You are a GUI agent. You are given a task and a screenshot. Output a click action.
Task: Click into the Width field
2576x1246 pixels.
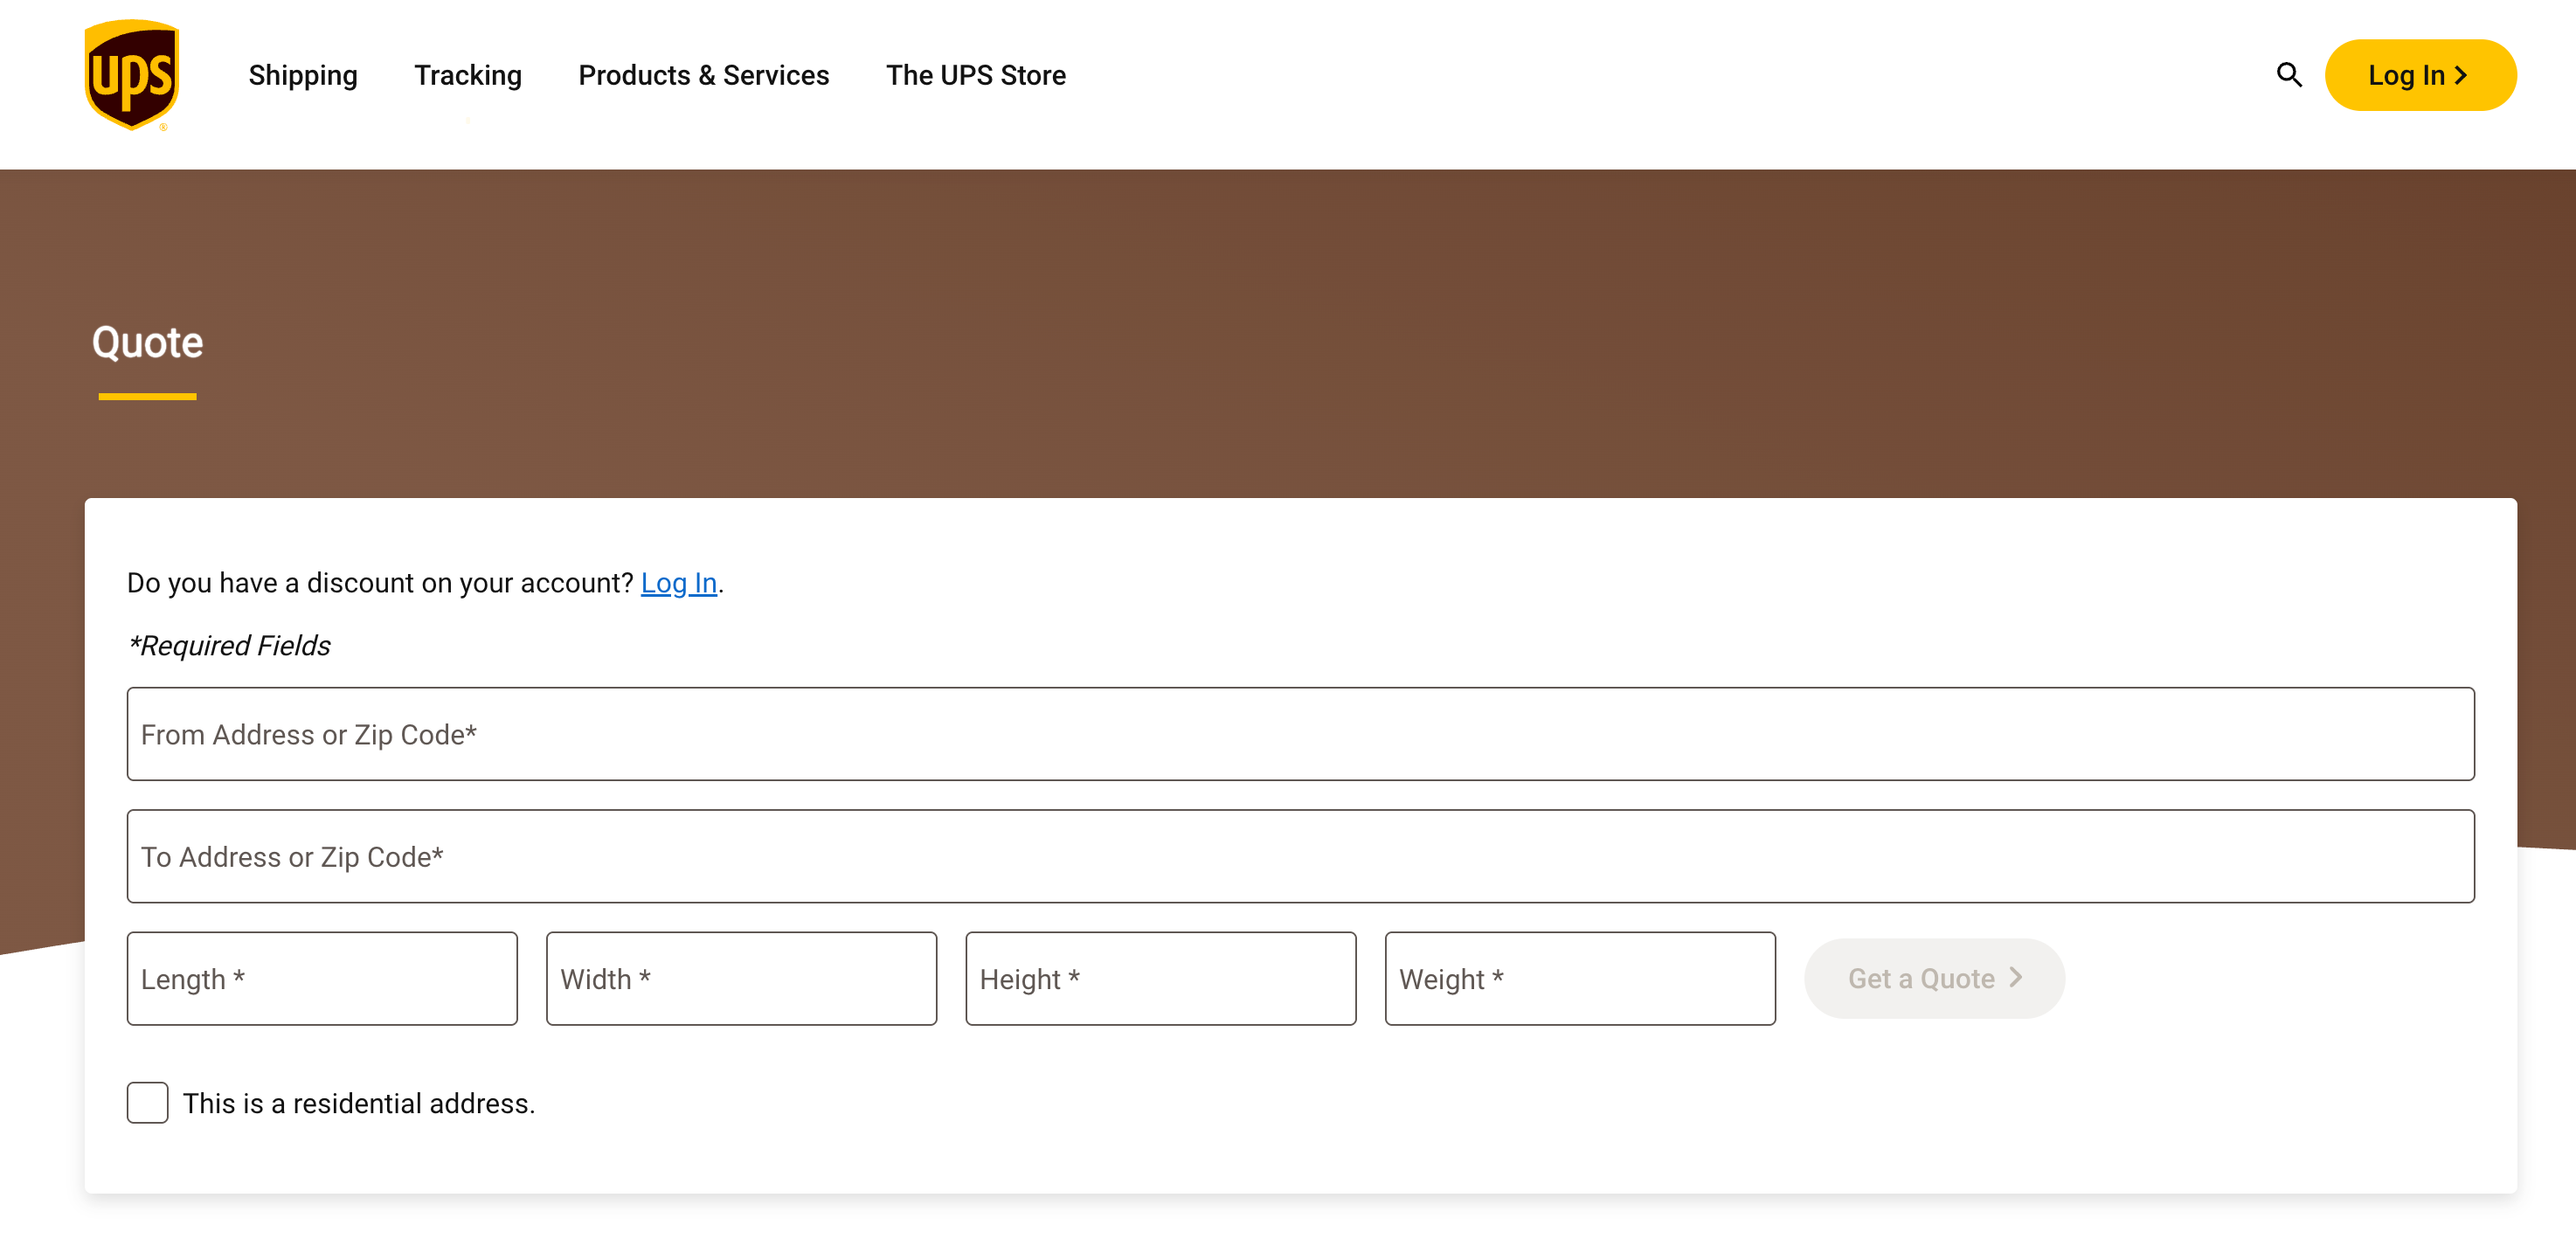(x=741, y=978)
